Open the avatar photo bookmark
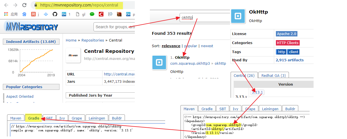Image resolution: width=347 pixels, height=139 pixels. tap(119, 14)
